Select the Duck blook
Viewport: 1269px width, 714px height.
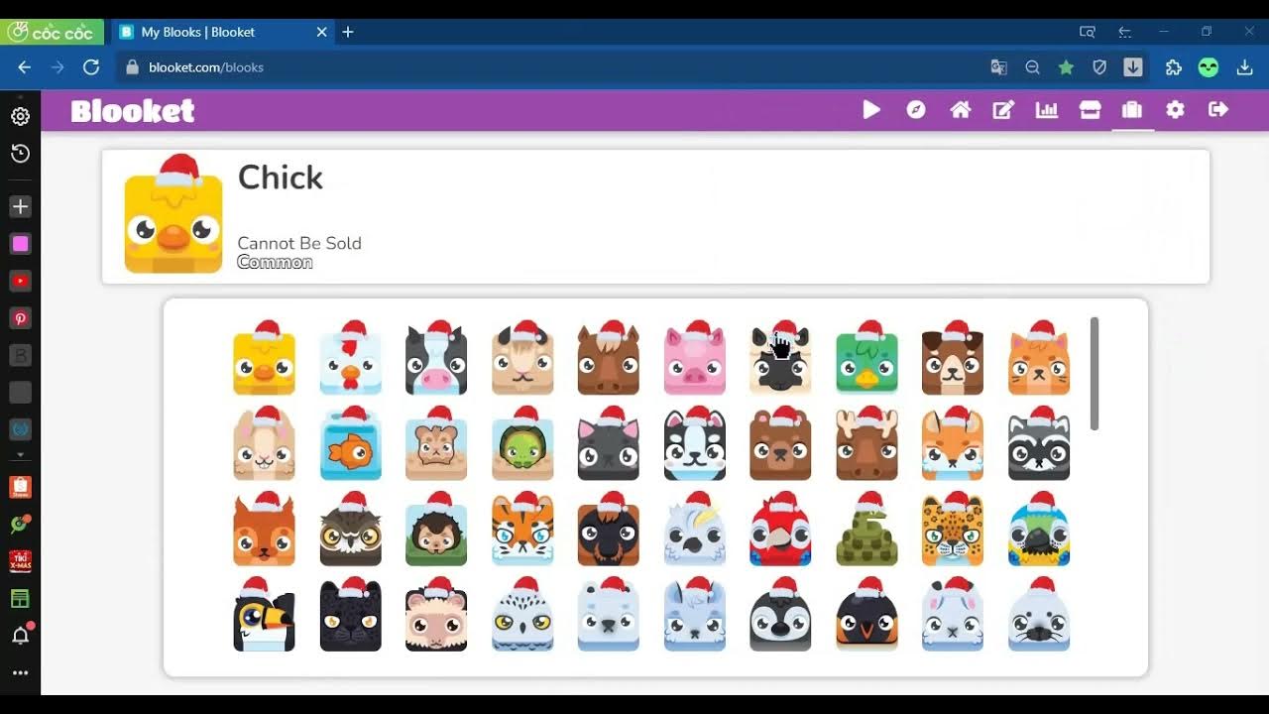[866, 357]
